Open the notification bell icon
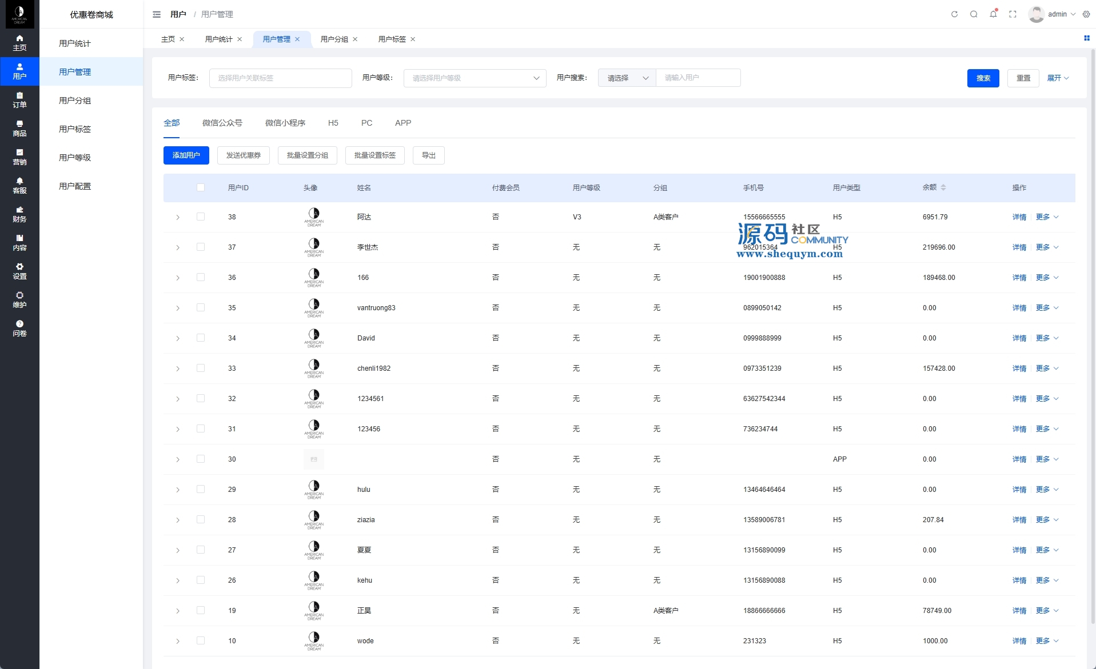 [x=993, y=14]
